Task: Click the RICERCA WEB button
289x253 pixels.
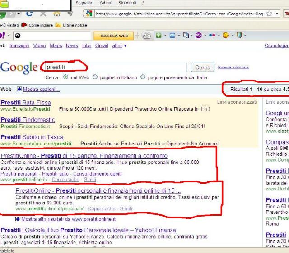Action: [114, 36]
